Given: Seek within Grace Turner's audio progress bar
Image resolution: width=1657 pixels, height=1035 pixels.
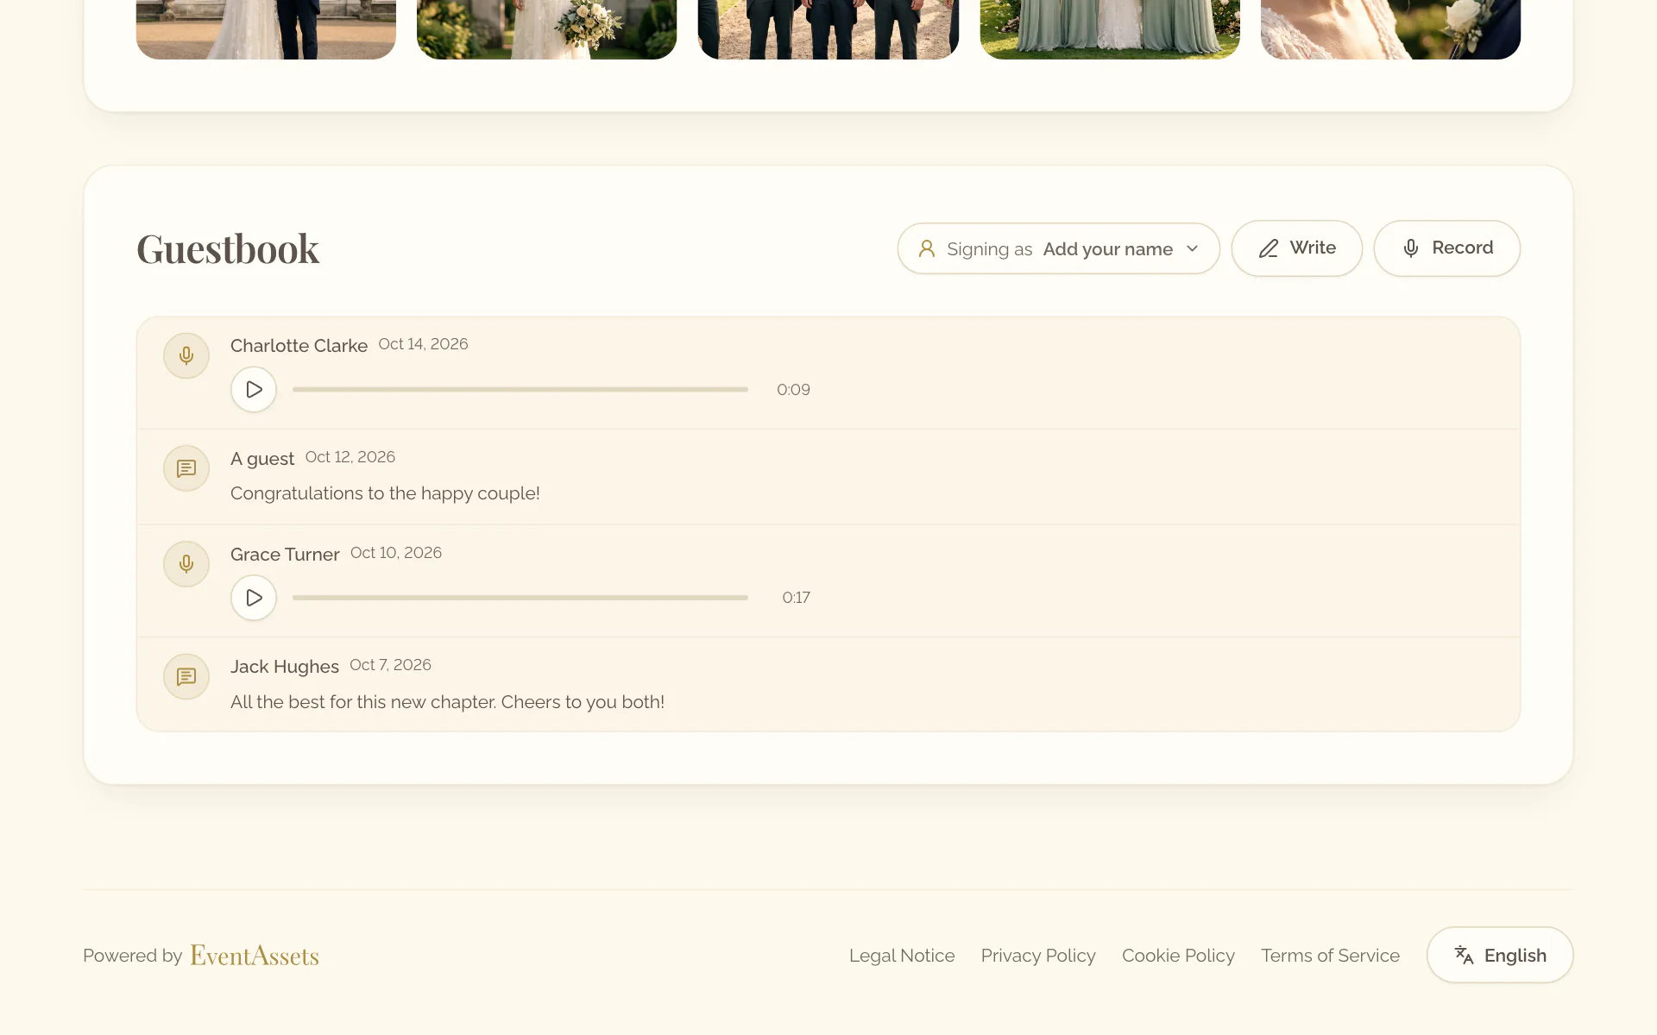Looking at the screenshot, I should [520, 598].
